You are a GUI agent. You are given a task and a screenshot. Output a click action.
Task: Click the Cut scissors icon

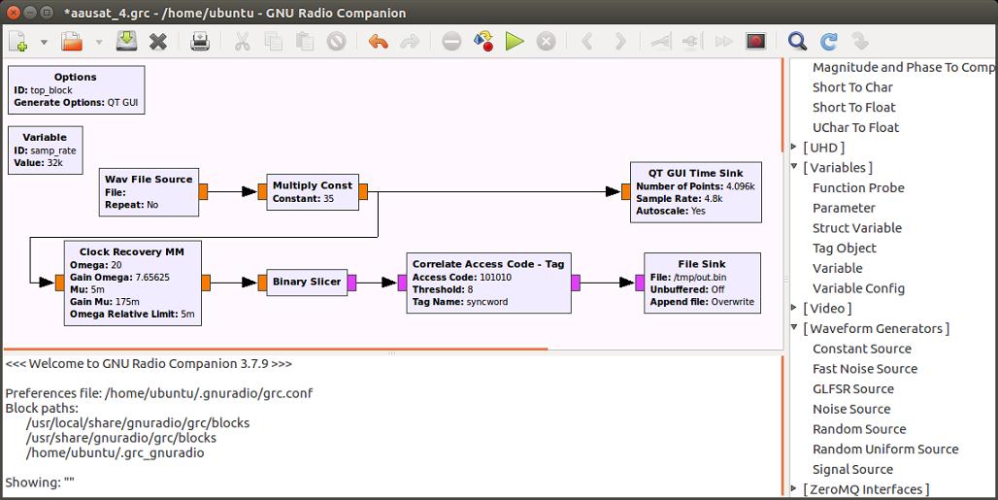click(x=242, y=42)
